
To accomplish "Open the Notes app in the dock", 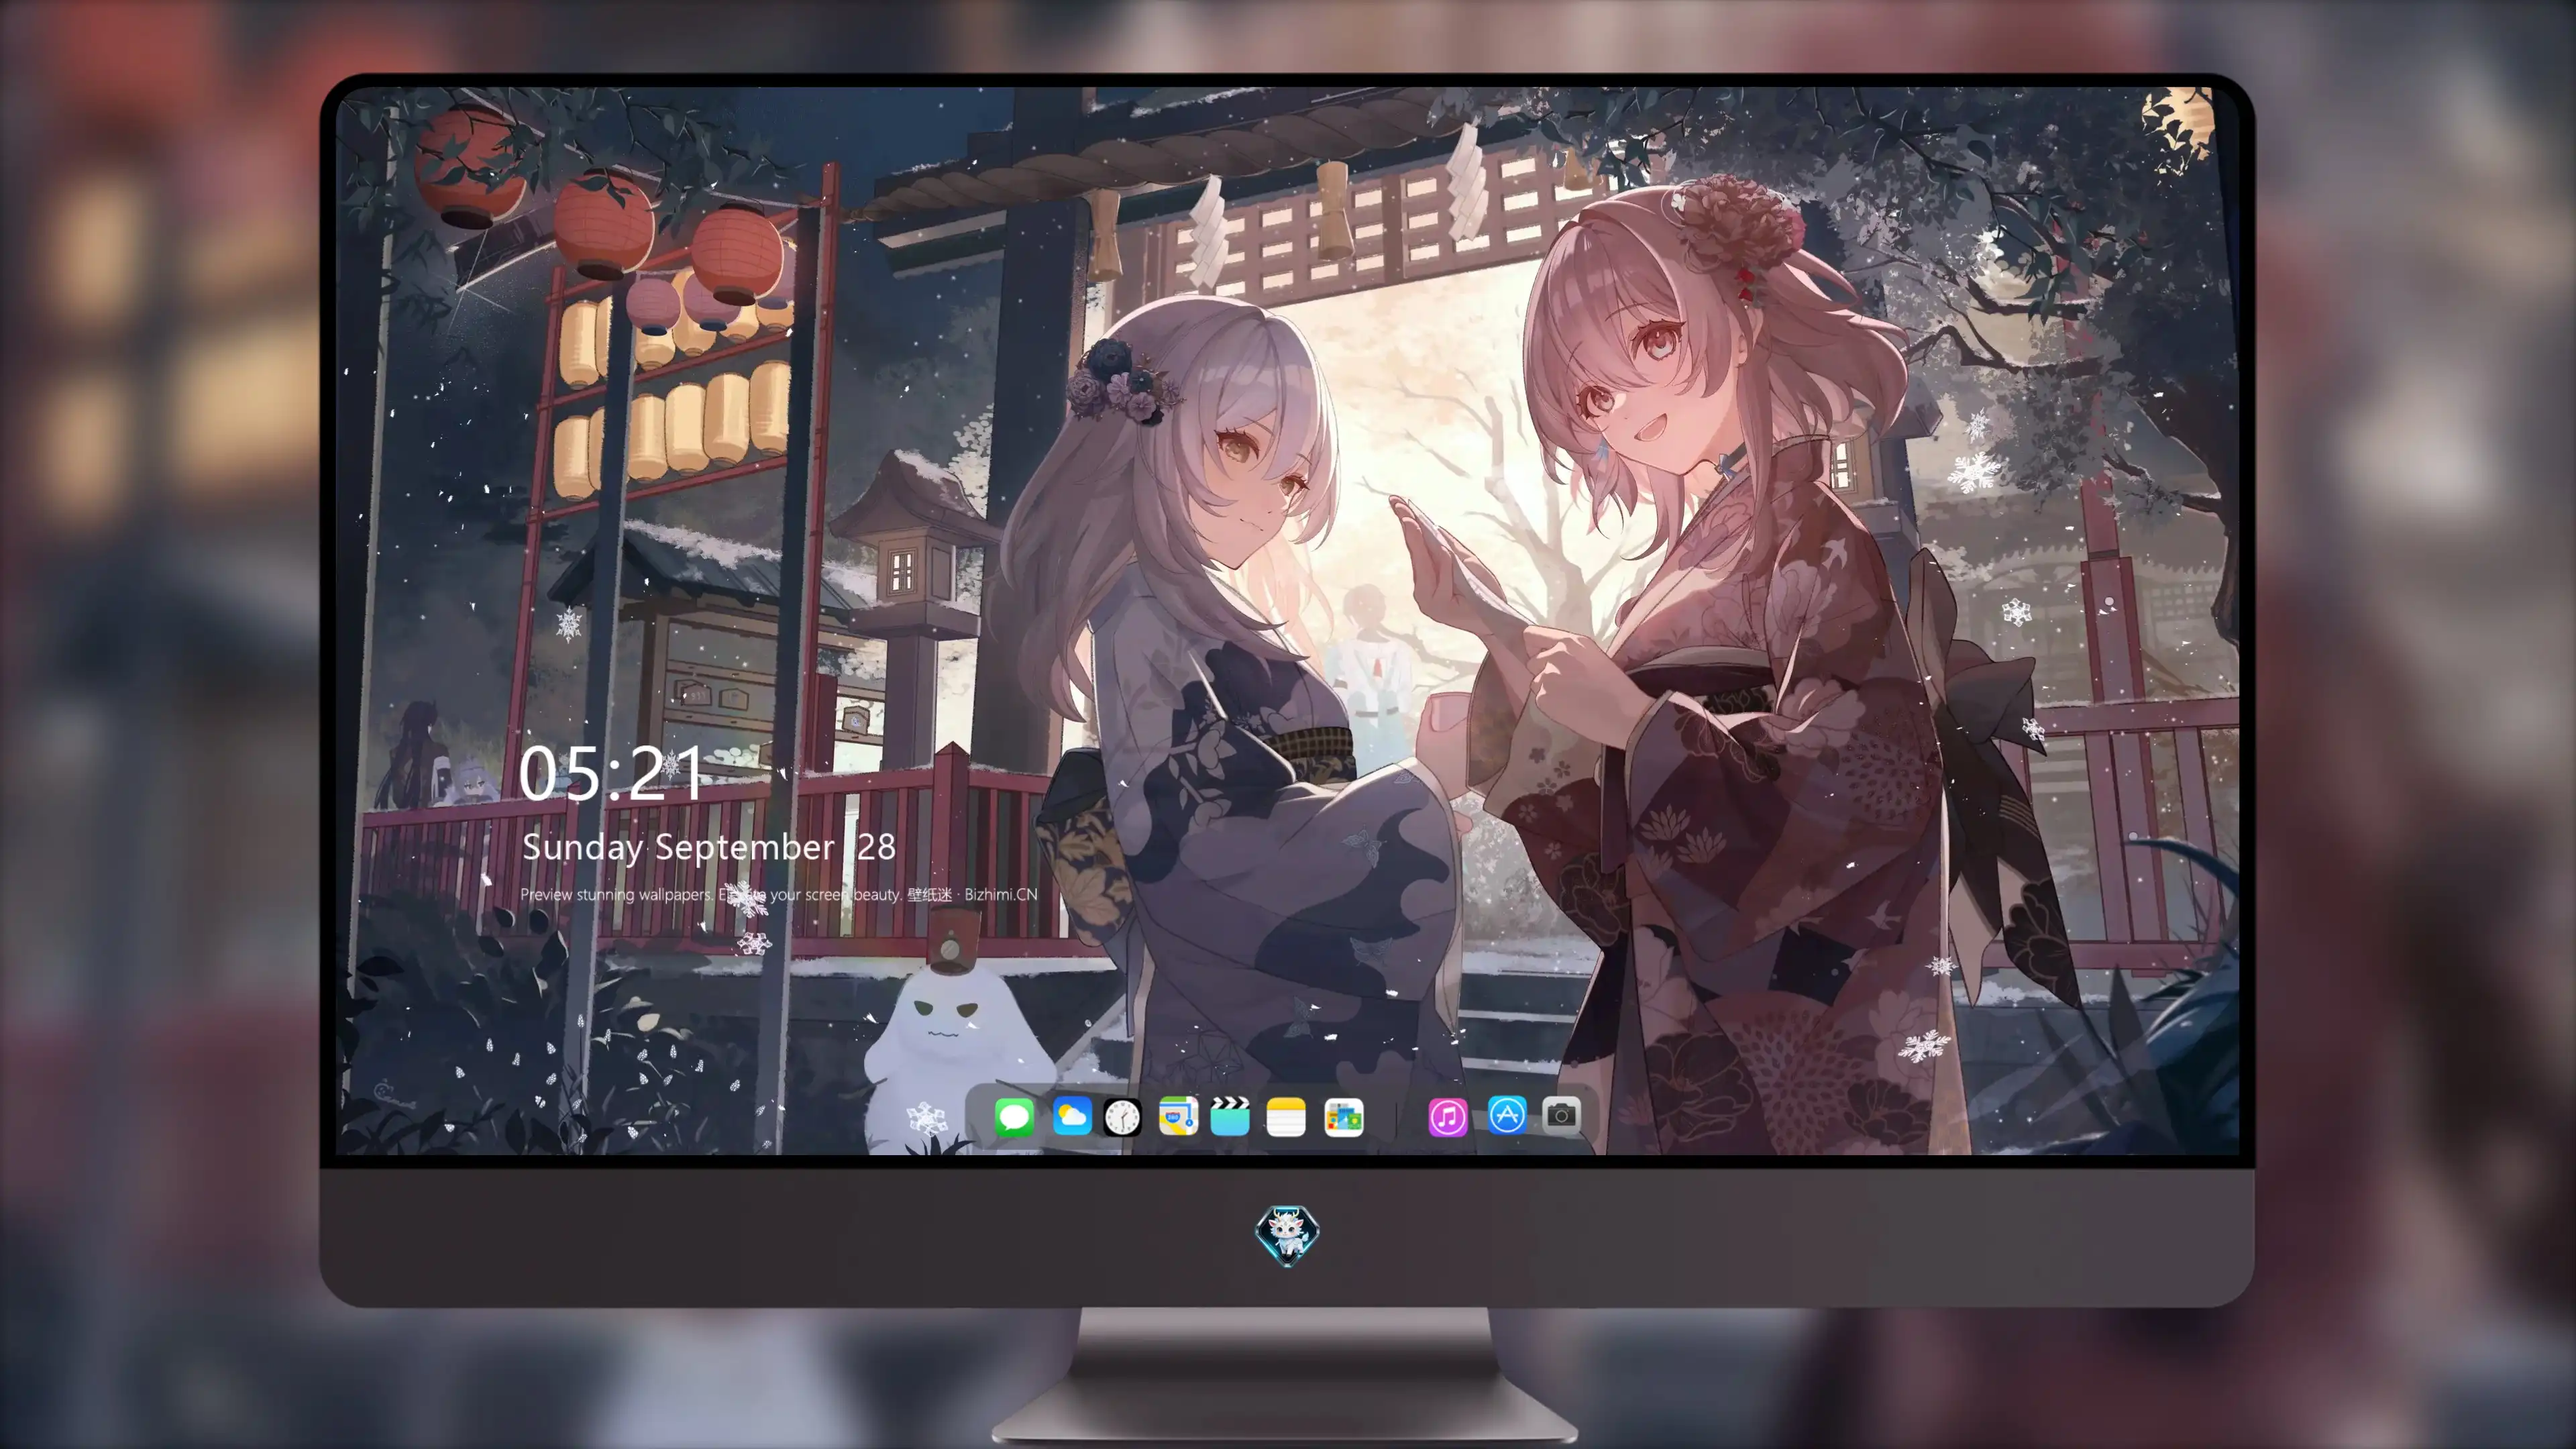I will tap(1286, 1116).
